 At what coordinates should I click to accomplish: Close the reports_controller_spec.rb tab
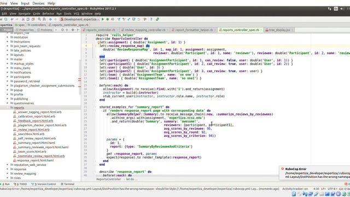click(x=261, y=30)
